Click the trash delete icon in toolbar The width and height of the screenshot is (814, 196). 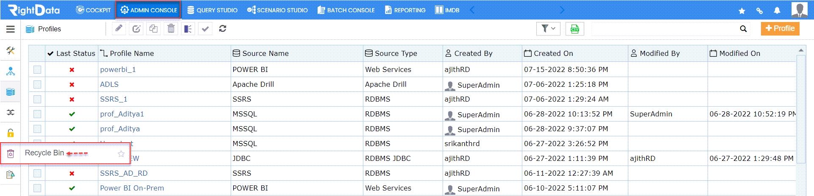point(171,29)
